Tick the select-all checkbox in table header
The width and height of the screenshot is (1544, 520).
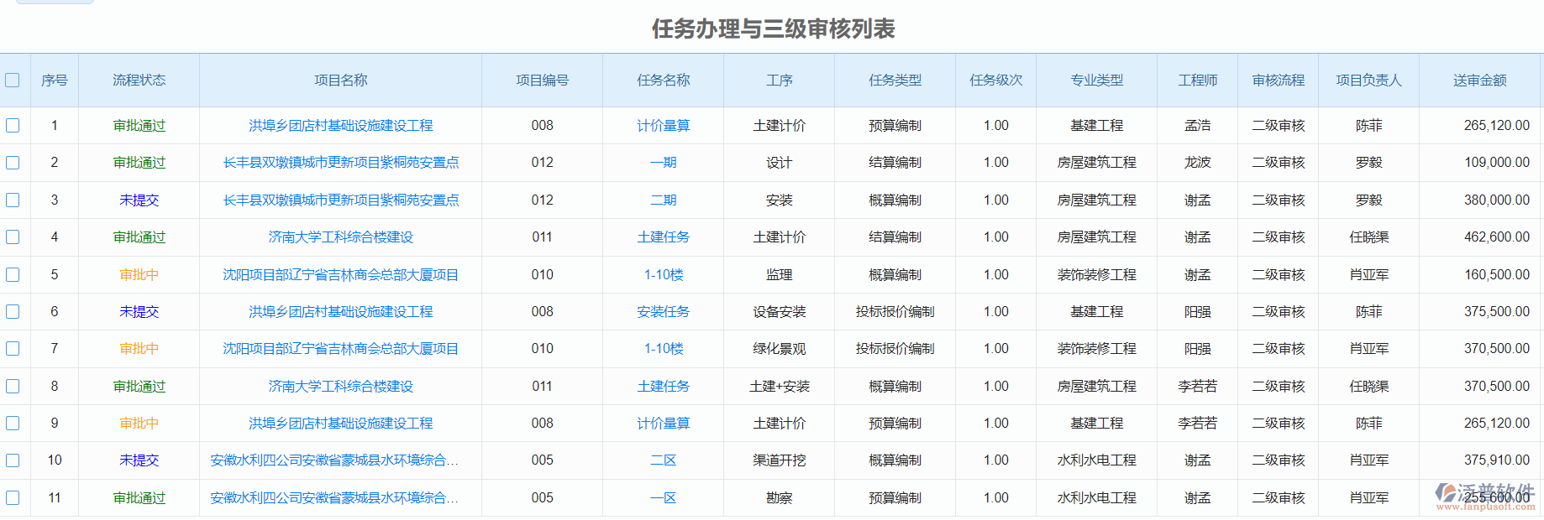click(13, 81)
